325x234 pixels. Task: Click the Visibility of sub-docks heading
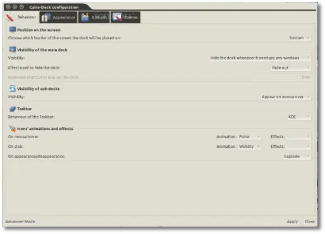39,89
